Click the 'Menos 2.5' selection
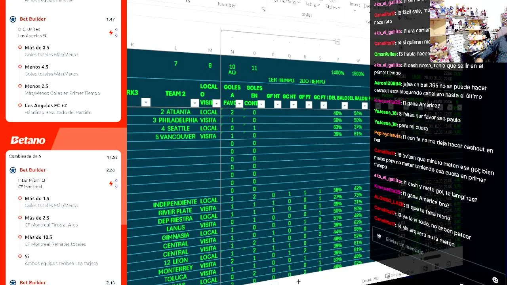Screen dimensions: 507x285 36,86
